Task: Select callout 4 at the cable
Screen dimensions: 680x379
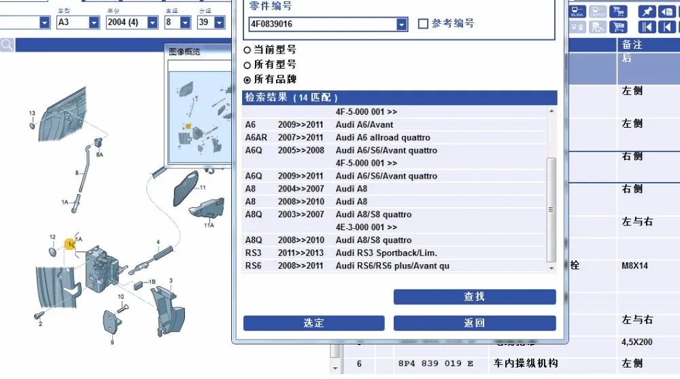Action: pyautogui.click(x=158, y=242)
